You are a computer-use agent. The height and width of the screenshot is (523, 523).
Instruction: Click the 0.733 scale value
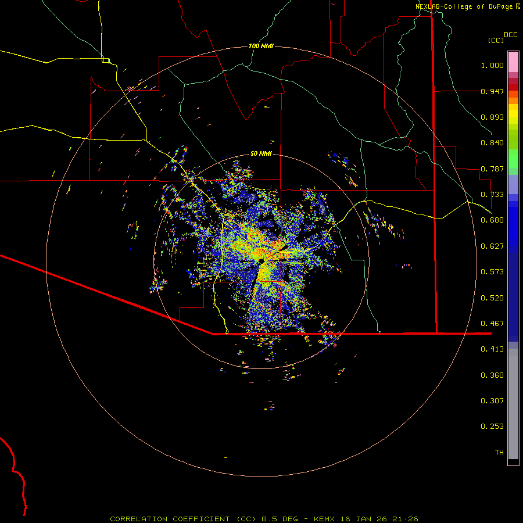click(x=492, y=195)
